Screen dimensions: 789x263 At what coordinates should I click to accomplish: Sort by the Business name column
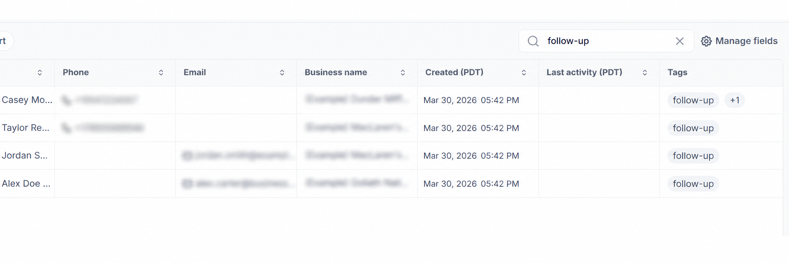pos(403,73)
